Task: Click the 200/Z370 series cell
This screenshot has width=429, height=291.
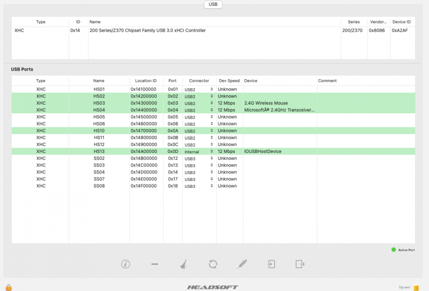Action: click(x=352, y=30)
